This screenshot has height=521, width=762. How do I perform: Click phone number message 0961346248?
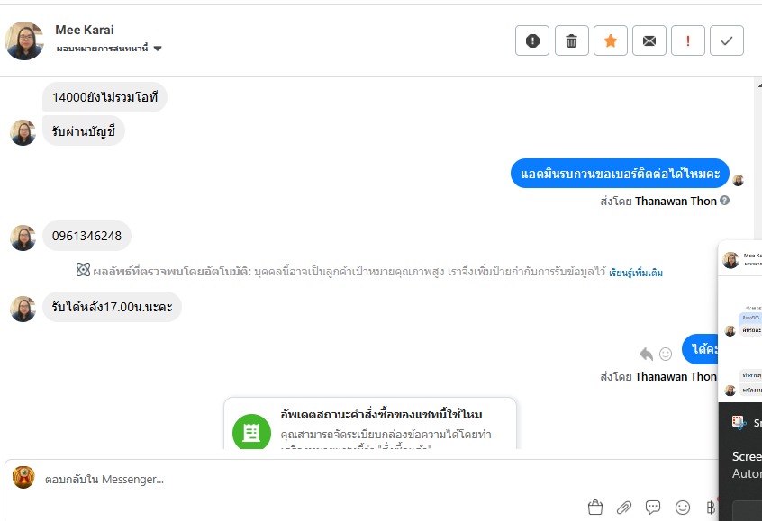(x=86, y=236)
